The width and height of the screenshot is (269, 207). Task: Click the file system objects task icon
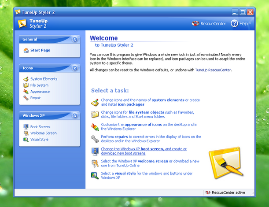[95, 115]
